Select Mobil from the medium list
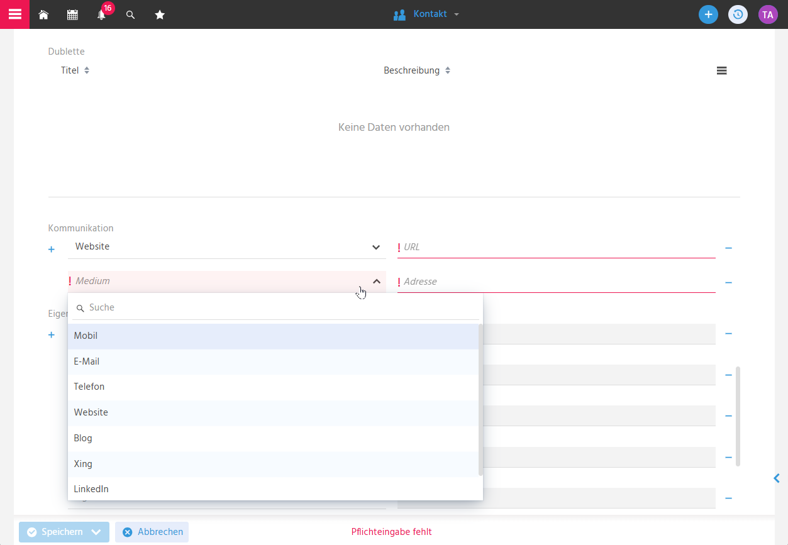Screen dimensions: 788x545 (274, 336)
